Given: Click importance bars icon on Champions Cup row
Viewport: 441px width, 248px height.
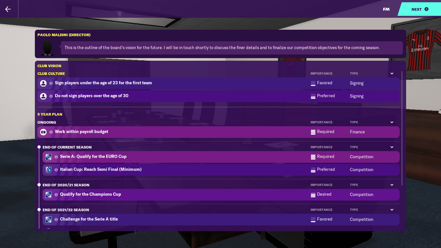Looking at the screenshot, I should point(313,194).
